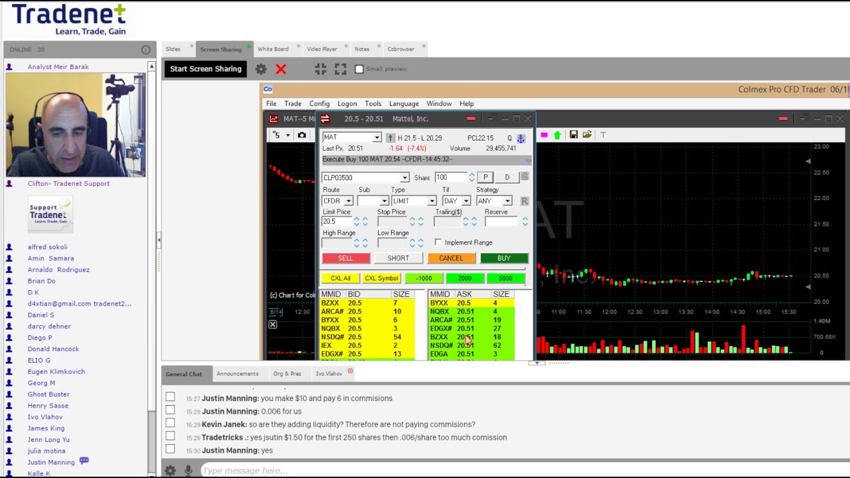Click the yellow CXL All button

click(341, 278)
